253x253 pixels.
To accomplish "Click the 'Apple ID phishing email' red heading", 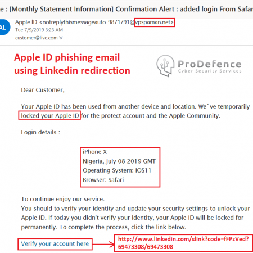I will 67,57.
